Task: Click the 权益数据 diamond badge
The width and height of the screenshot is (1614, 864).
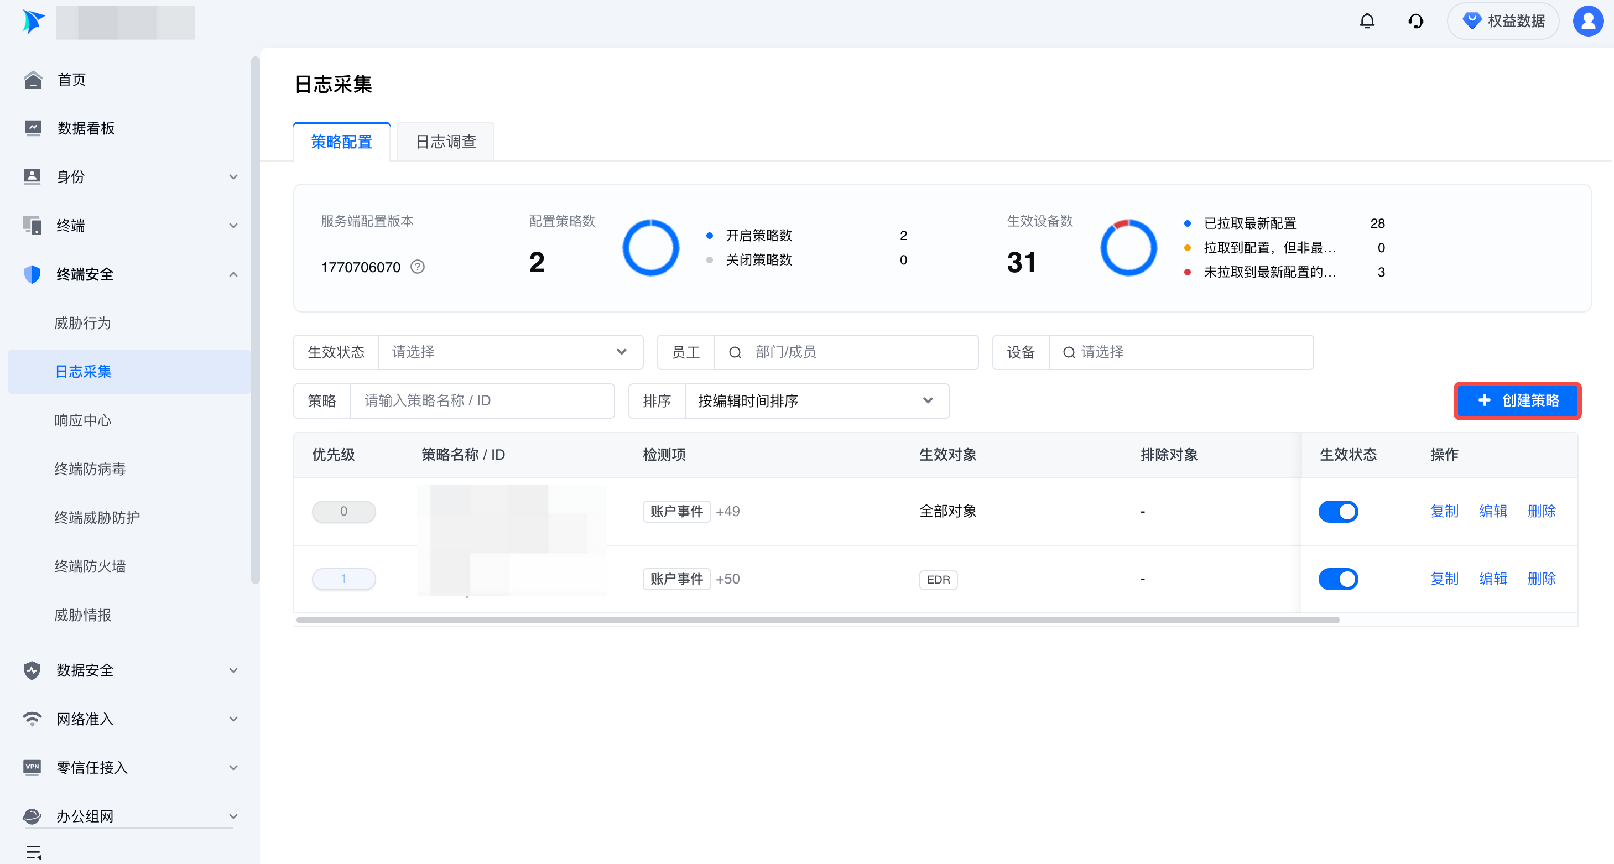Action: (1503, 22)
